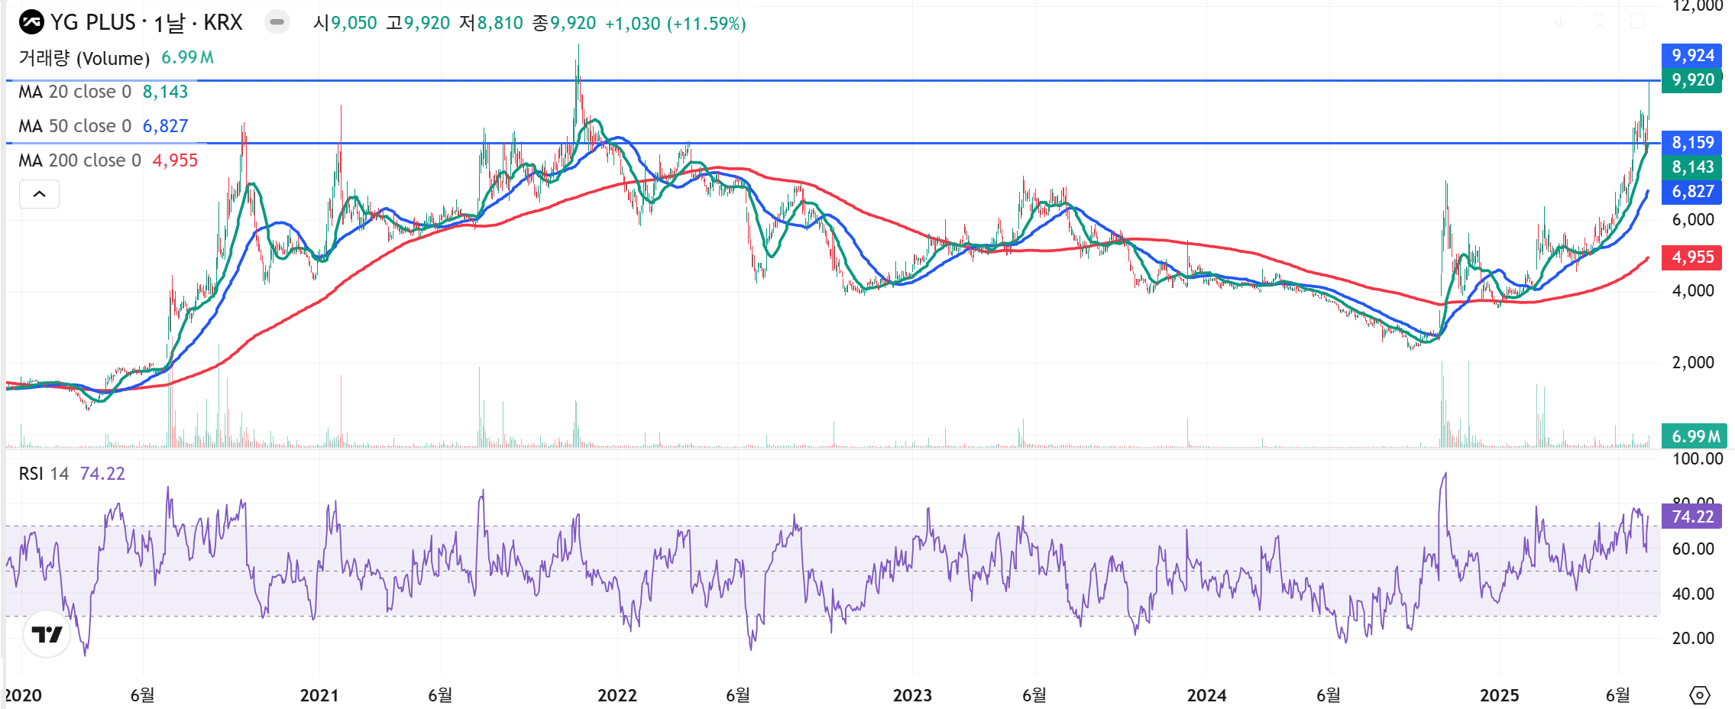
Task: Click the 2022 label on time axis
Action: click(617, 696)
